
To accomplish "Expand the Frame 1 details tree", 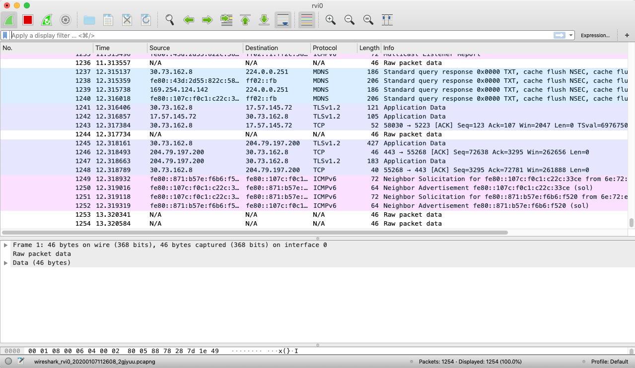I will coord(5,245).
